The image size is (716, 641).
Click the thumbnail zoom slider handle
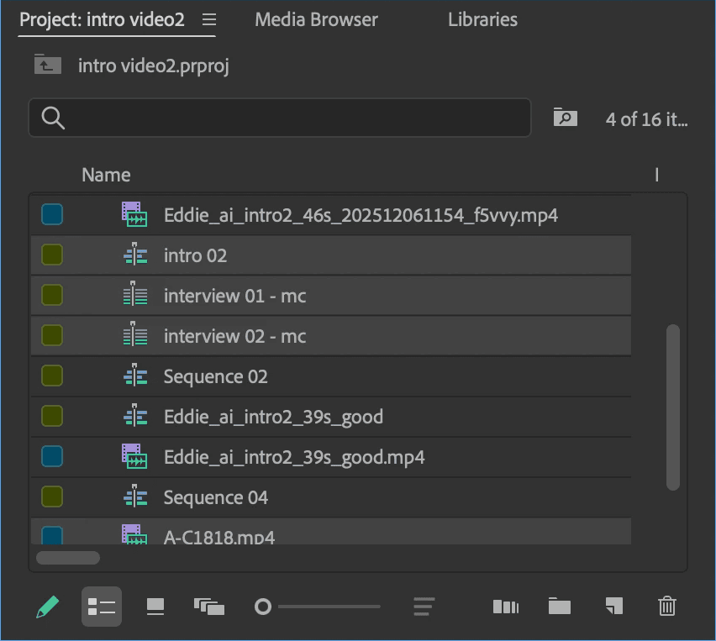[263, 607]
